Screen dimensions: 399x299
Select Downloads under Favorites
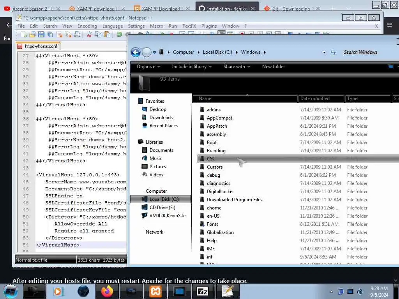(161, 118)
